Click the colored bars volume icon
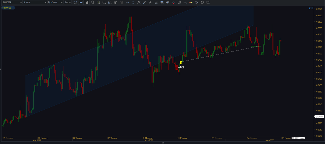This screenshot has width=325, height=144. tap(191, 2)
